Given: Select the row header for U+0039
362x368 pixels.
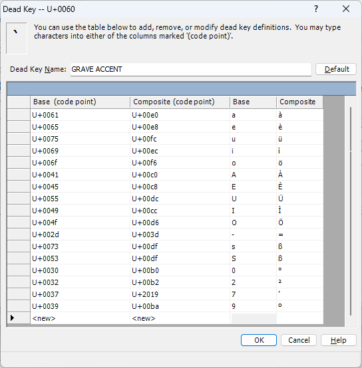Looking at the screenshot, I should pos(19,306).
